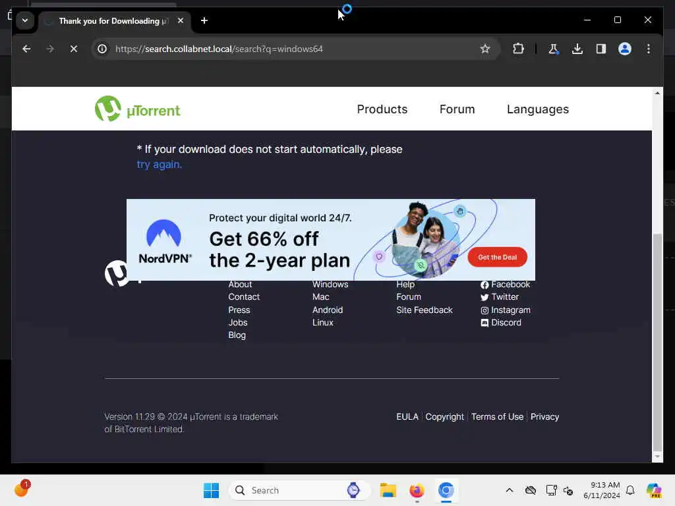Open Windows product footer link
The image size is (675, 506).
(330, 285)
